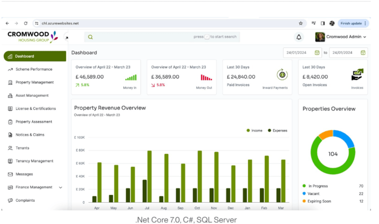Click the 104 total in donut center

(x=333, y=154)
